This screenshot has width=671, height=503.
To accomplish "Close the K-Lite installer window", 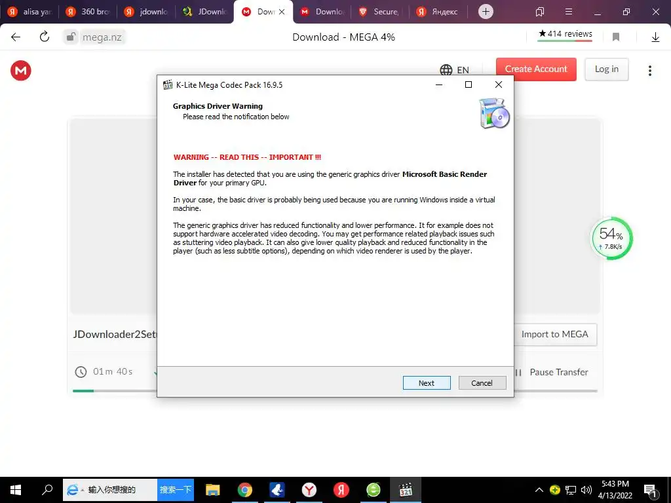I will click(x=499, y=84).
